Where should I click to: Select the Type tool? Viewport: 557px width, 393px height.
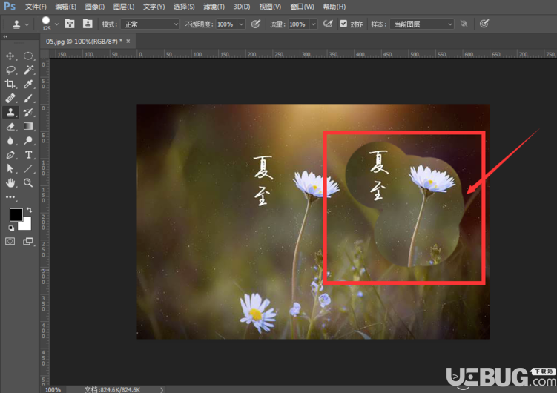coord(28,155)
